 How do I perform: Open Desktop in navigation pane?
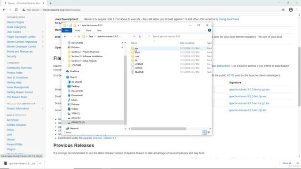75,86
